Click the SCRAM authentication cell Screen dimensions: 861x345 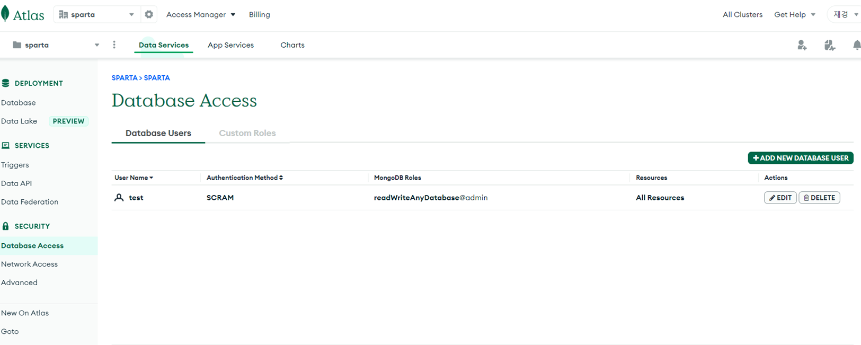[x=220, y=198]
